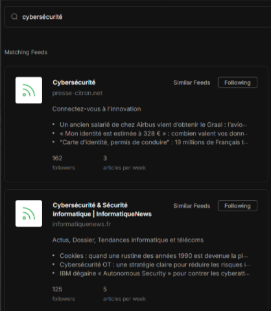Click the 3 articles per week stat
Screen dimensions: 271x311
pyautogui.click(x=124, y=162)
